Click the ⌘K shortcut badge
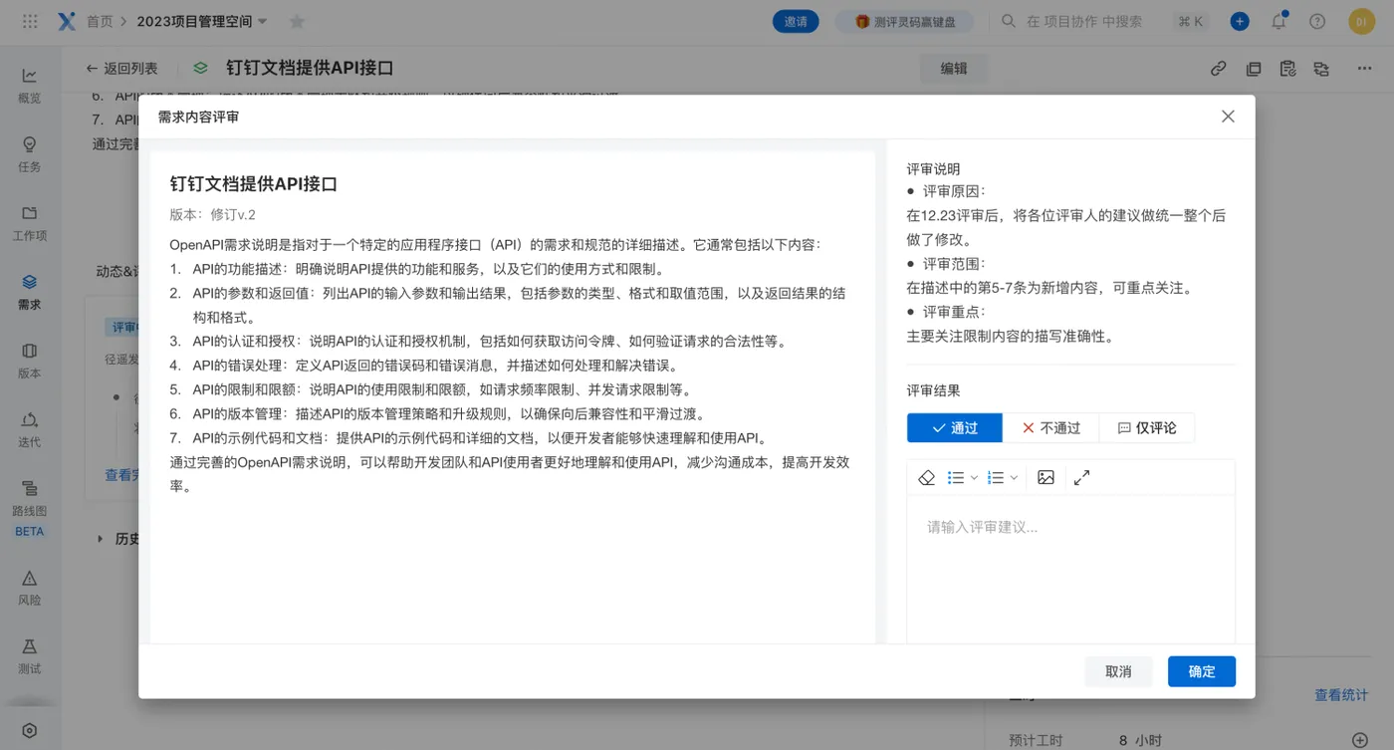1394x750 pixels. click(x=1190, y=21)
